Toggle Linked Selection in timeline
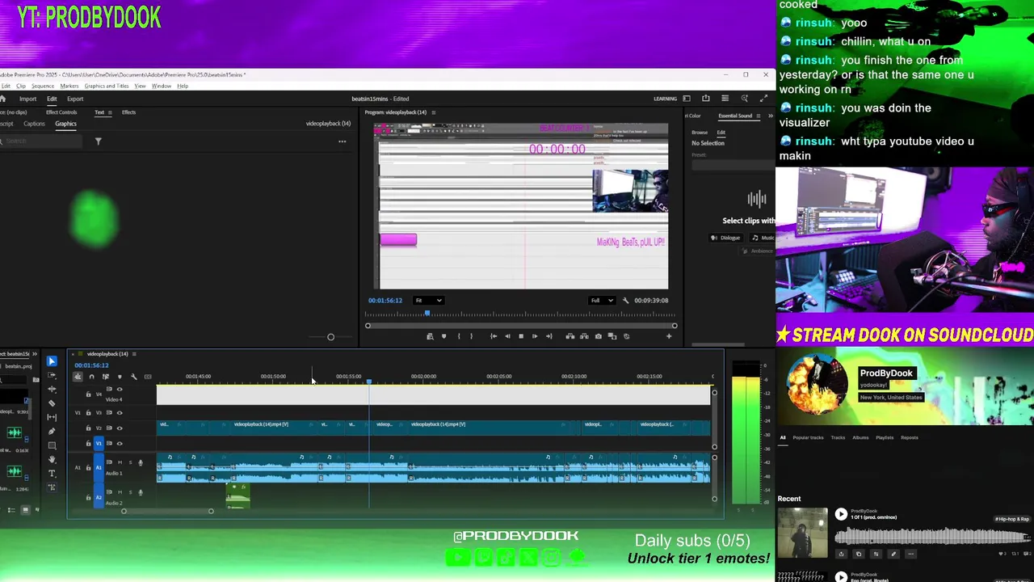 pyautogui.click(x=106, y=377)
